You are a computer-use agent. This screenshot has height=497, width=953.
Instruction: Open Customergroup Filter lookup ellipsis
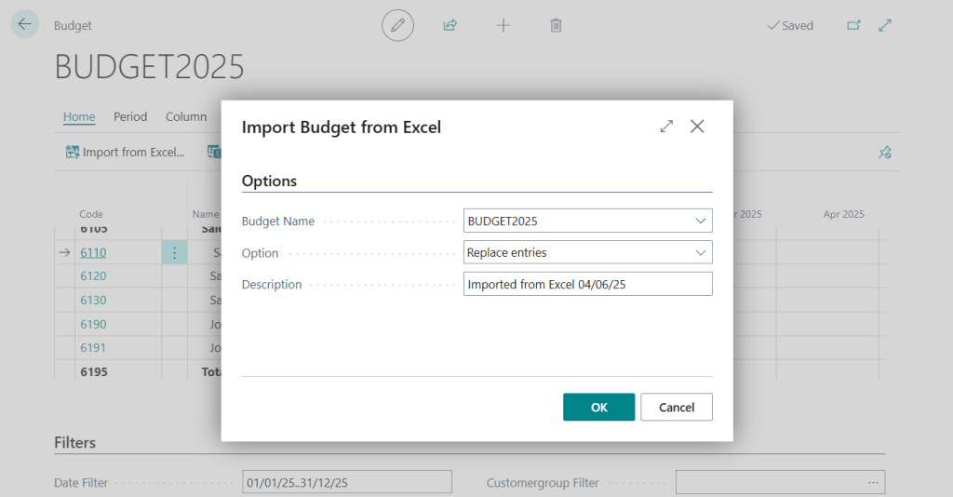[x=873, y=482]
